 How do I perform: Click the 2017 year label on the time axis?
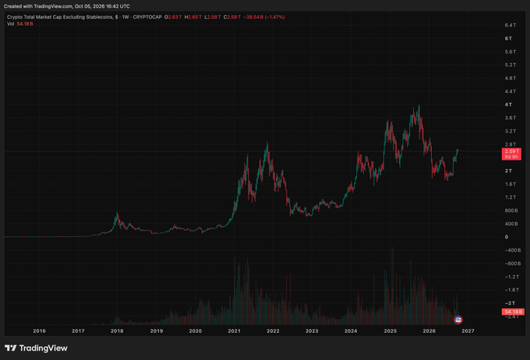(x=78, y=331)
